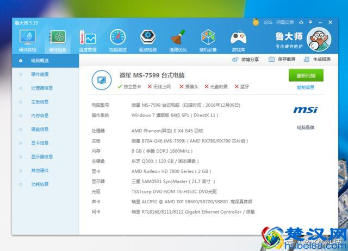Click 三星 SAM0531 SyncMaster value
Image resolution: width=348 pixels, height=251 pixels.
point(173,182)
